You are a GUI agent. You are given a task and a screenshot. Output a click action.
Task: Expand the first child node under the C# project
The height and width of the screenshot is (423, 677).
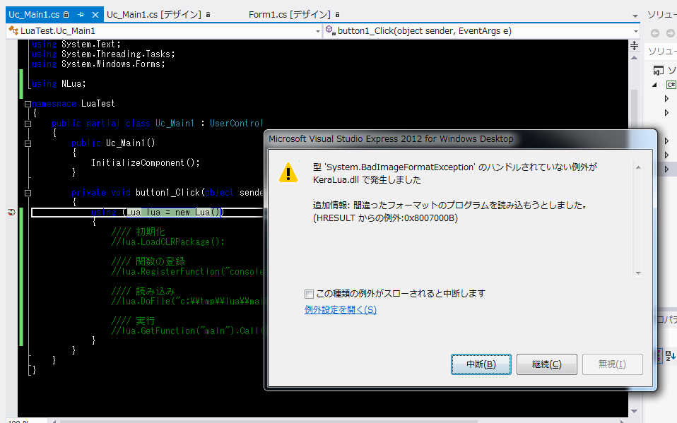coord(666,99)
